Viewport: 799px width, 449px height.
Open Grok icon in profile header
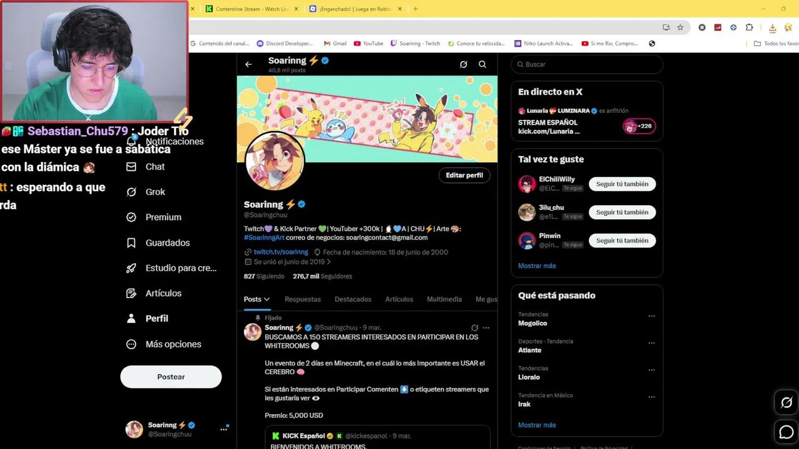[463, 64]
